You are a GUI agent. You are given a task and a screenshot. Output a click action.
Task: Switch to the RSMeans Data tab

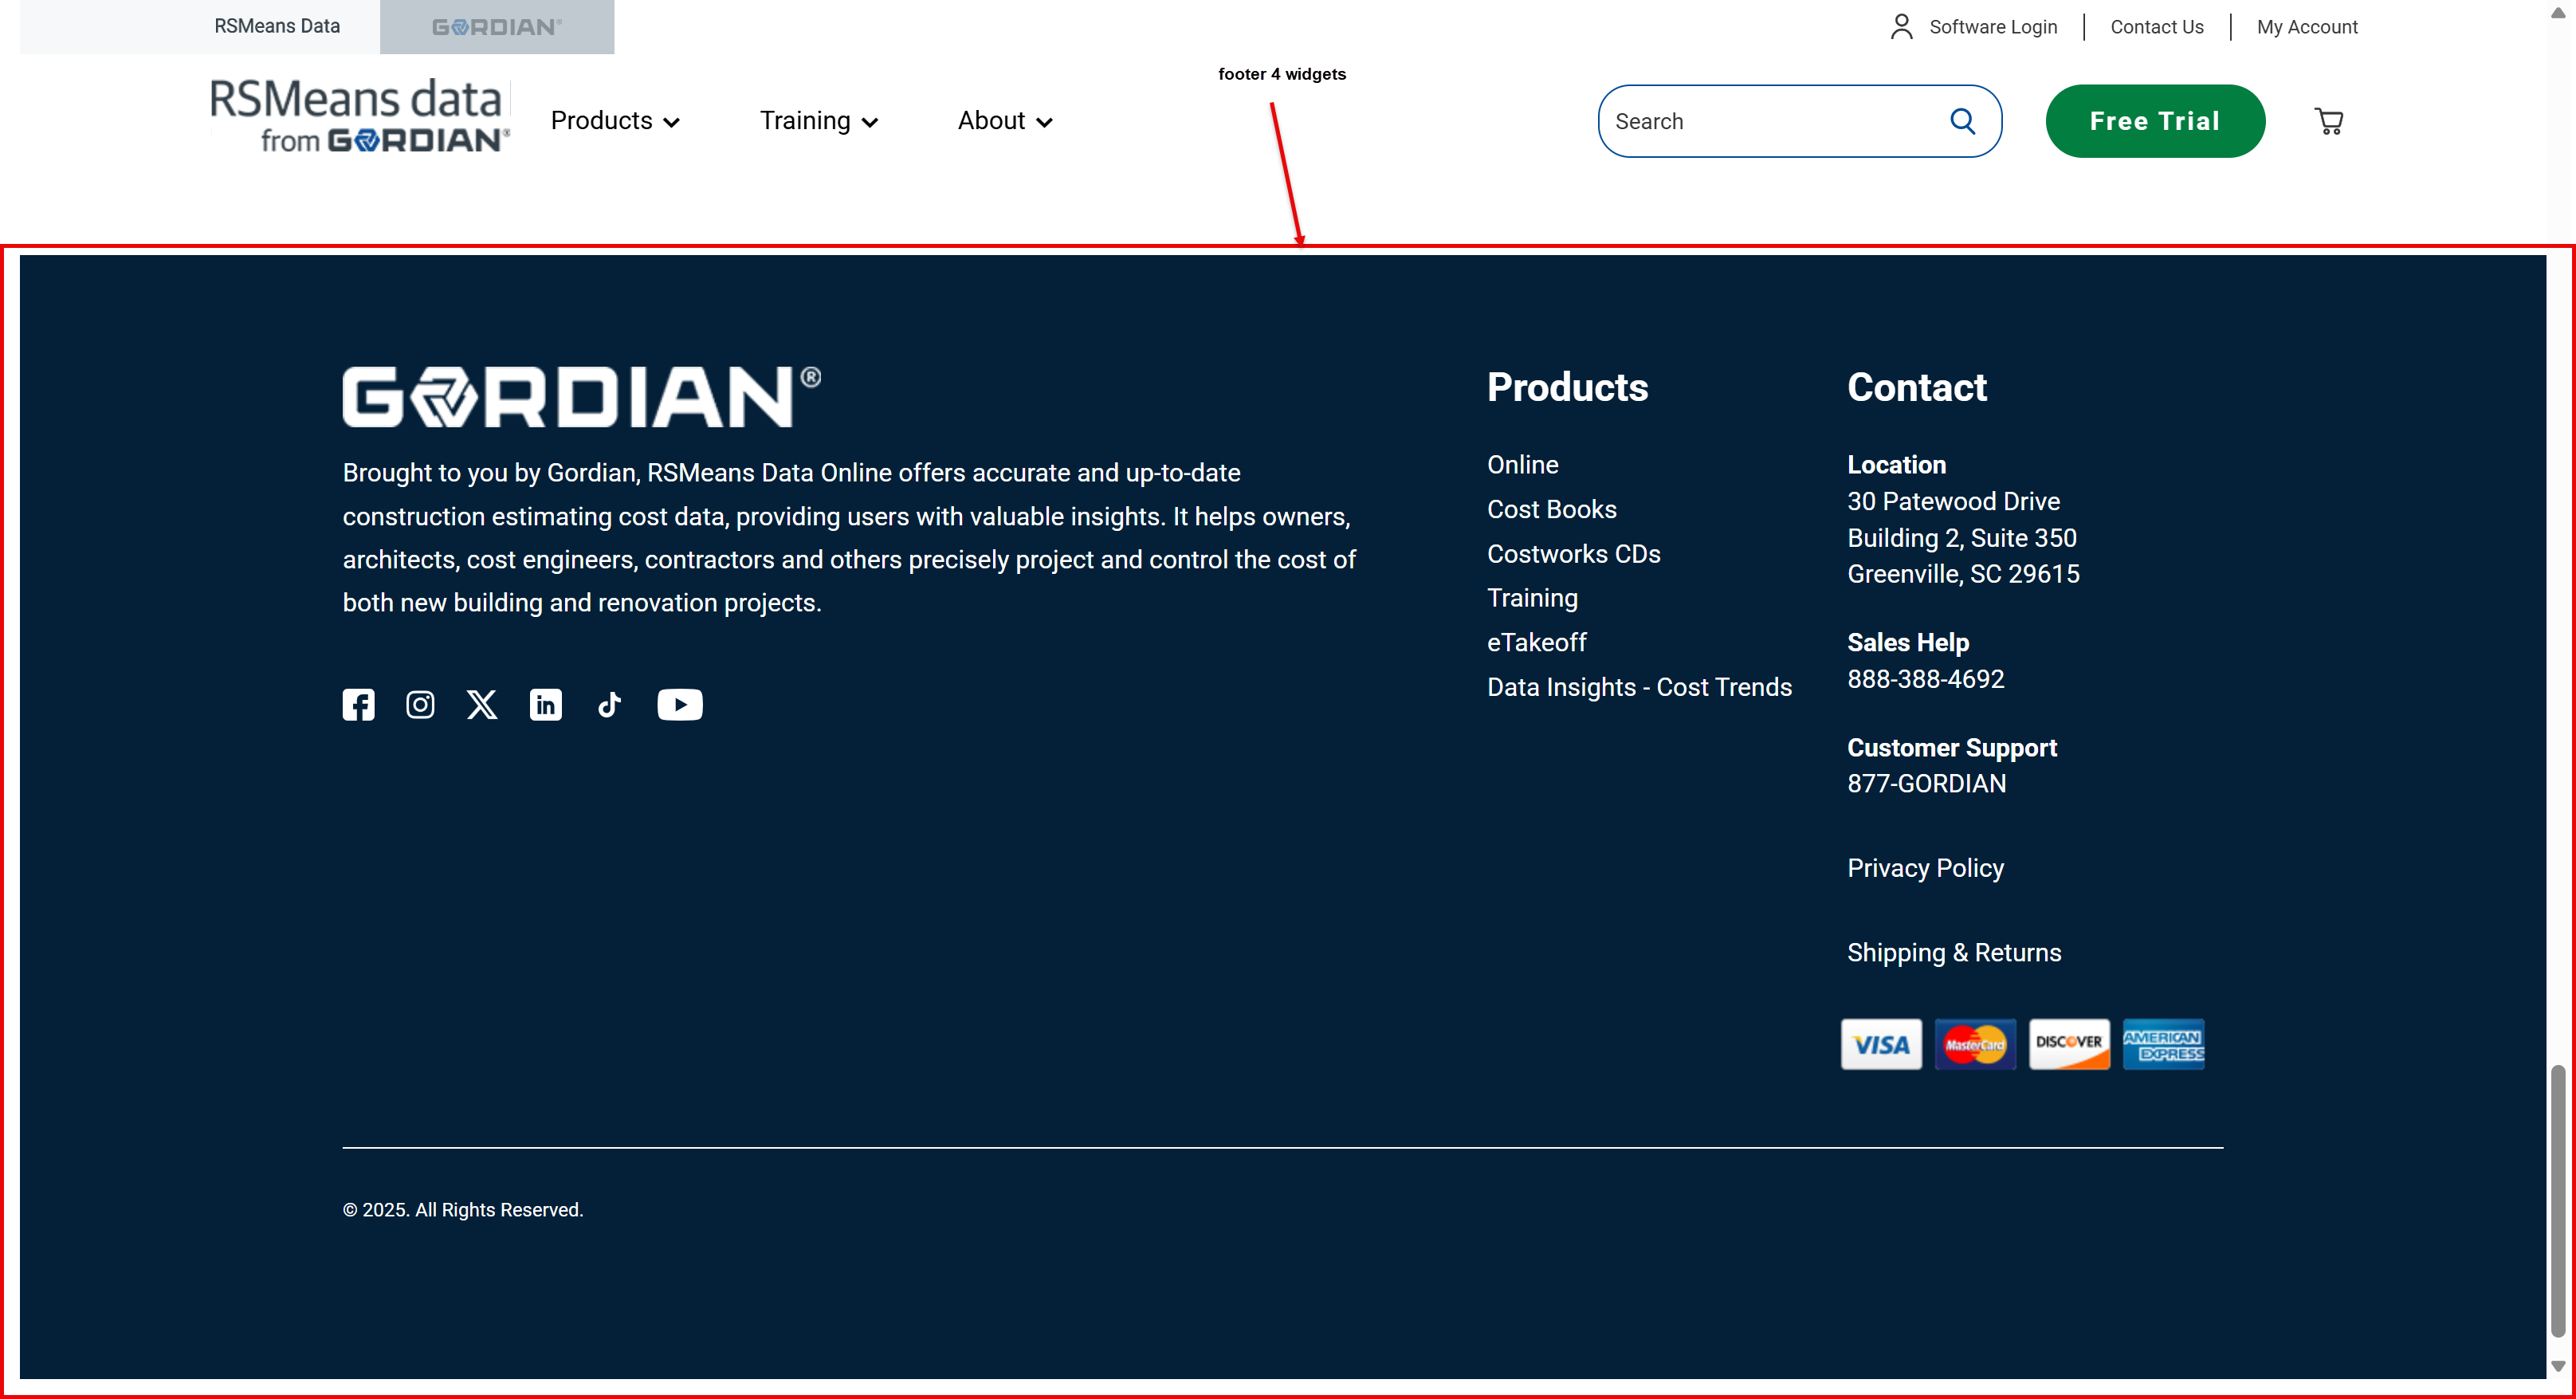coord(277,26)
